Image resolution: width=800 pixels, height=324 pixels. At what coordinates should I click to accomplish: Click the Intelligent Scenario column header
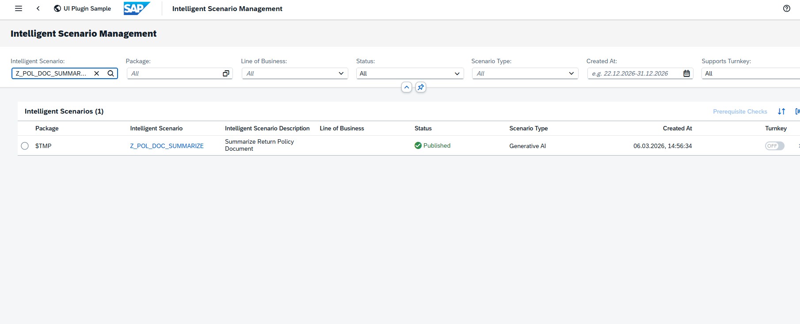pyautogui.click(x=156, y=128)
